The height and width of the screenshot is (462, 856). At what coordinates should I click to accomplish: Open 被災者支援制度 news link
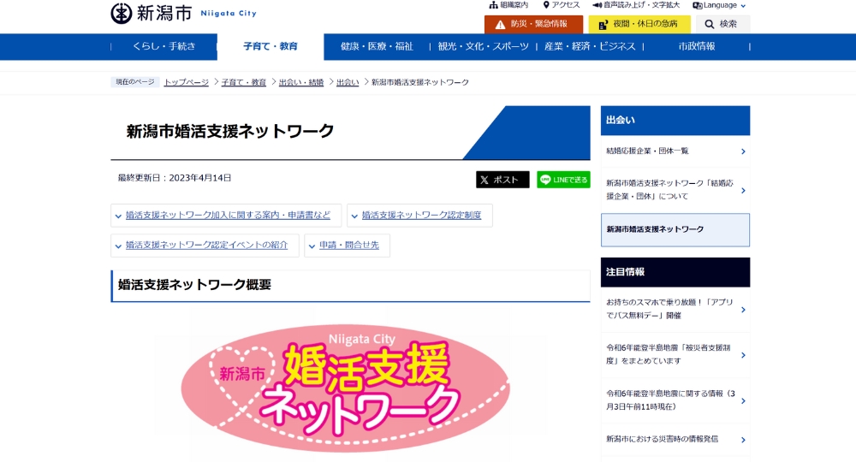(675, 354)
